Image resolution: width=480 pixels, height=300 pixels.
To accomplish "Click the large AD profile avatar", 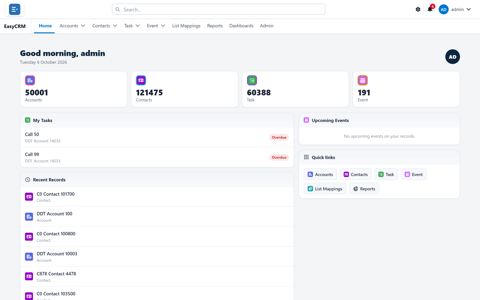I will coord(452,57).
